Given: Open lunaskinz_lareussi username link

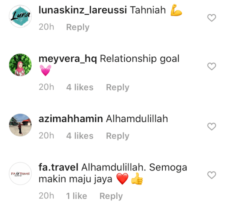Looking at the screenshot, I should point(83,10).
